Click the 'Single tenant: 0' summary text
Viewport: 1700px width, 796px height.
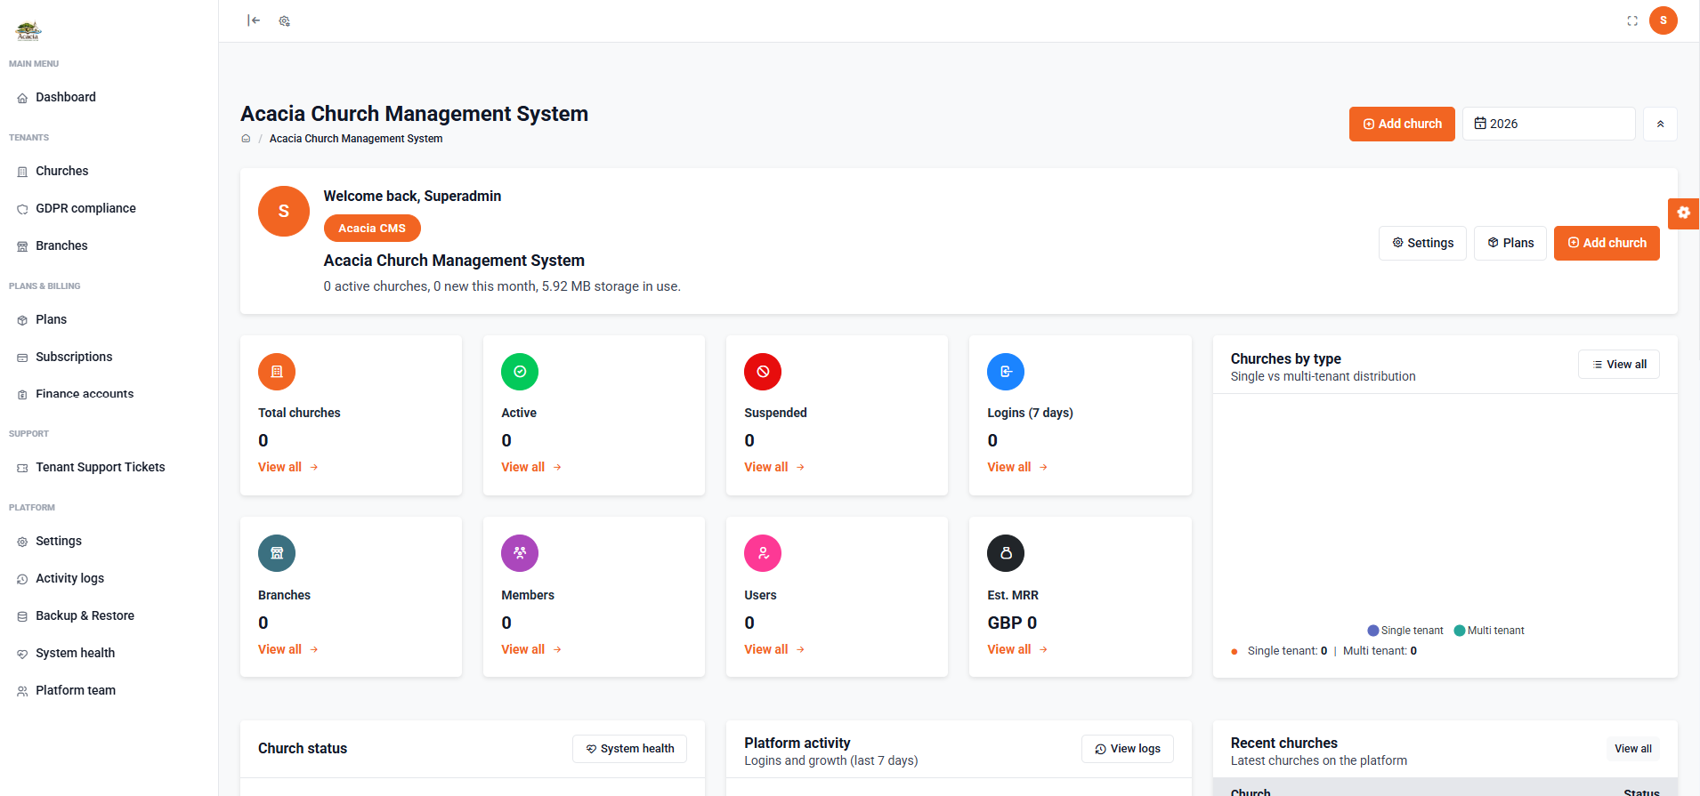point(1287,651)
